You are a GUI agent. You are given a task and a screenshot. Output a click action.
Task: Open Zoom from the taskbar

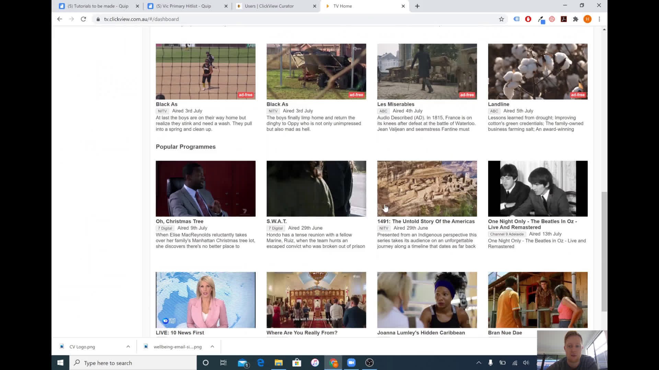click(x=351, y=362)
